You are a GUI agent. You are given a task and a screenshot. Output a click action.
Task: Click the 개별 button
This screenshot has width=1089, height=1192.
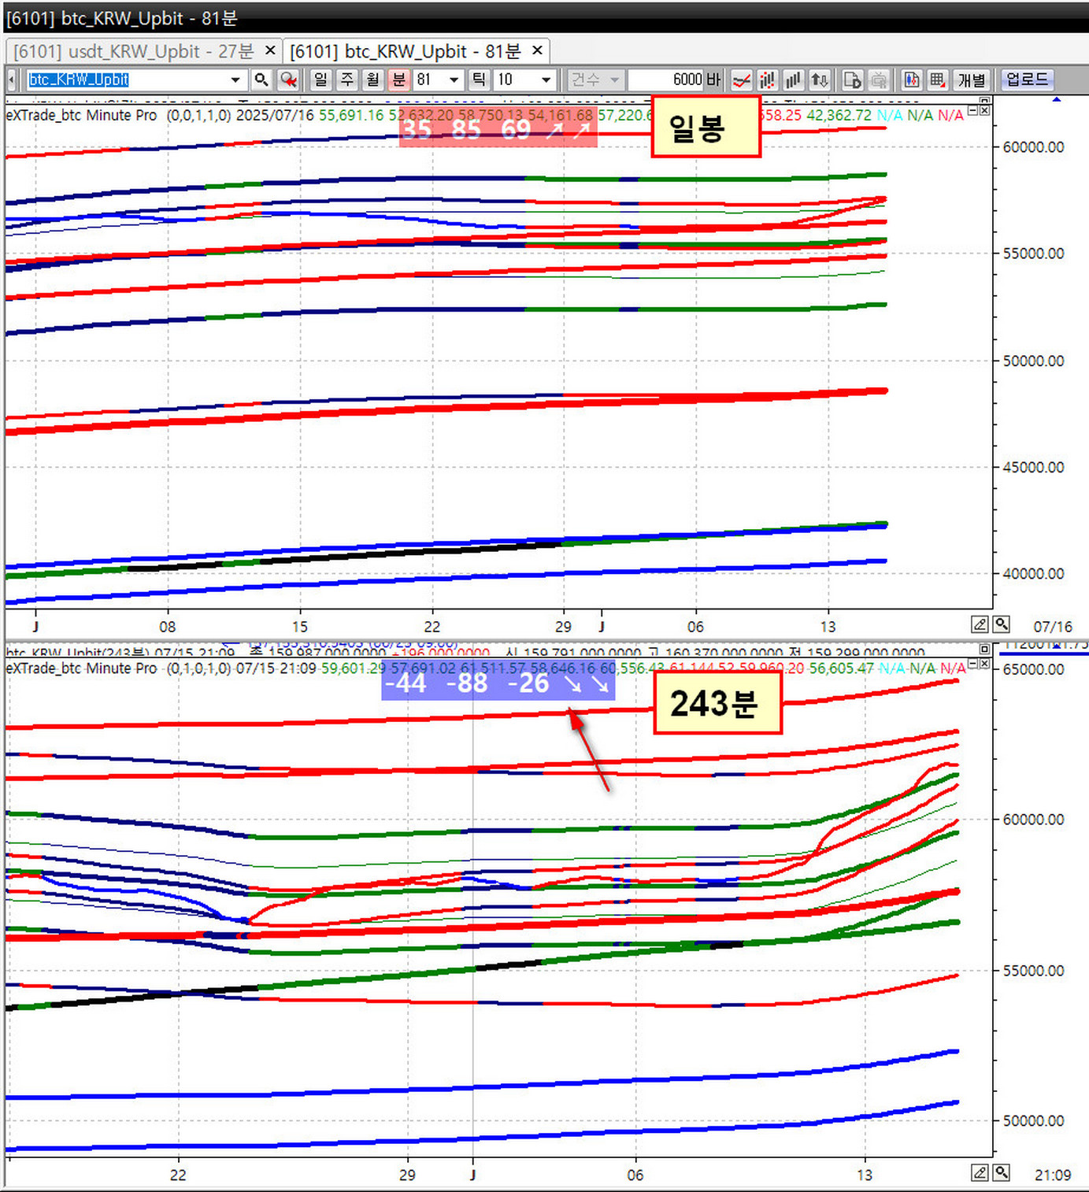(x=971, y=80)
